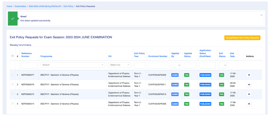Click the eye icon for NEPE000074
Image resolution: width=268 pixels, height=115 pixels.
click(249, 104)
